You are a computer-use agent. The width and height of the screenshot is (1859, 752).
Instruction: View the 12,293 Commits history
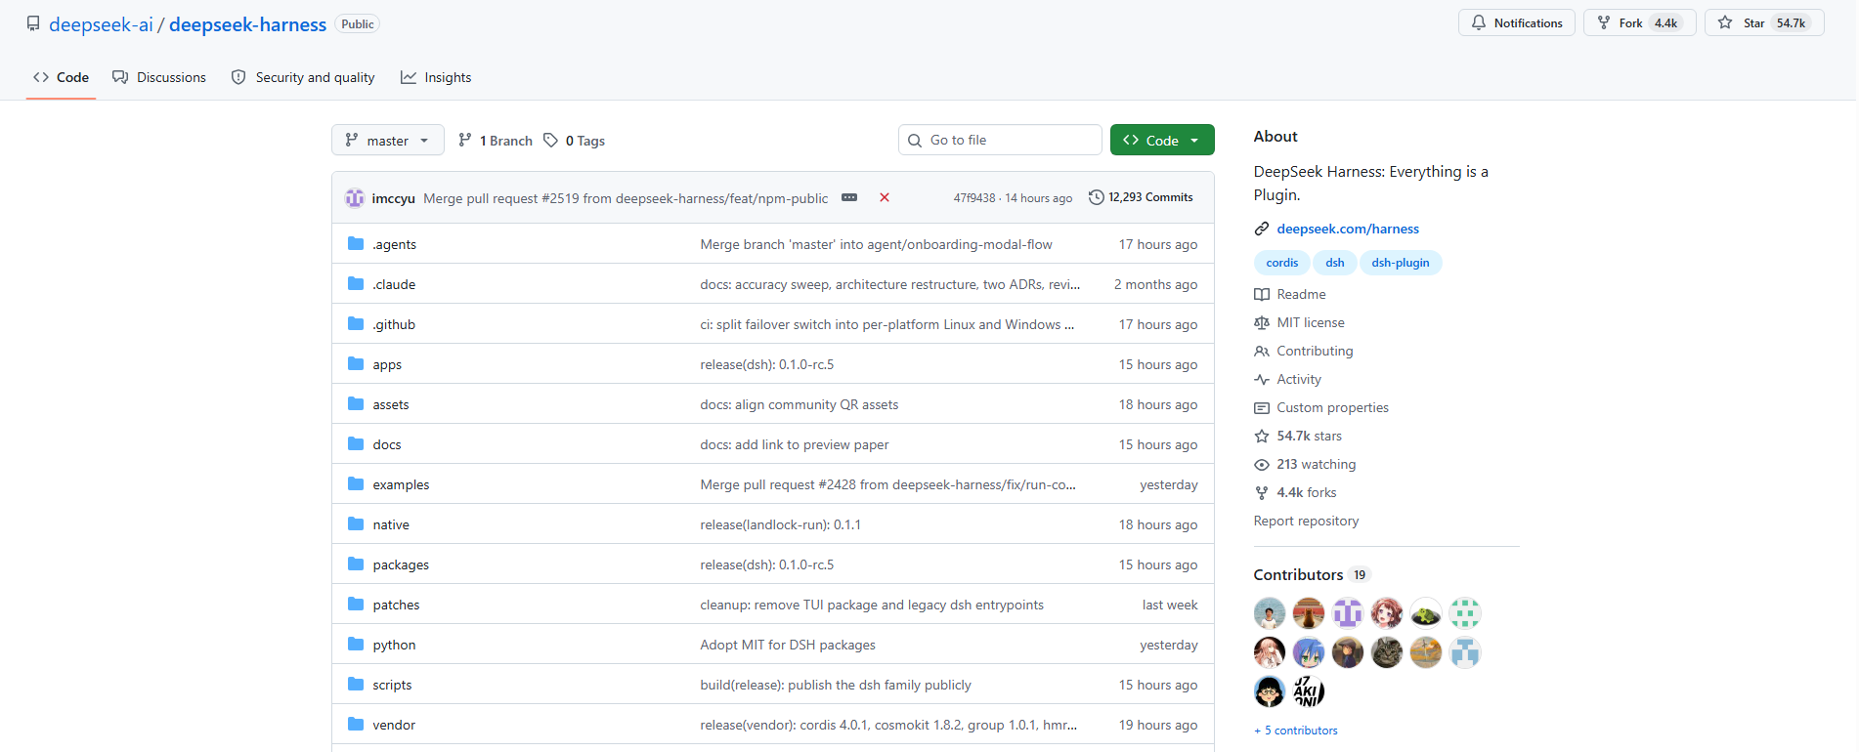[x=1141, y=197]
